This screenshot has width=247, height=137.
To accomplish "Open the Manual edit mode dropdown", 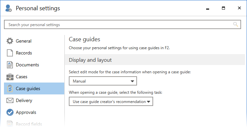I will (103, 81).
